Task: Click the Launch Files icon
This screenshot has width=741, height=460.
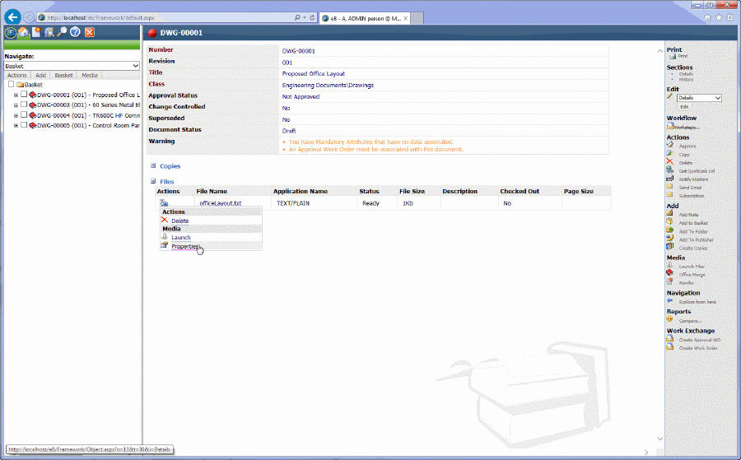Action: click(x=669, y=265)
